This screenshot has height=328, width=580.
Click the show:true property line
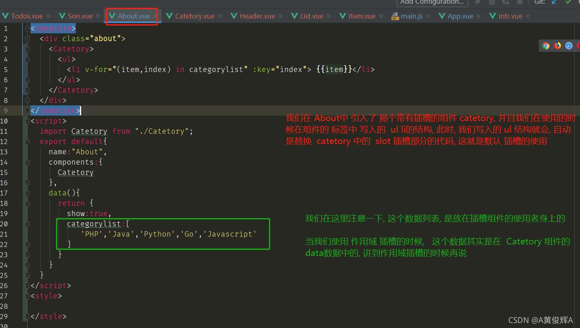(89, 214)
